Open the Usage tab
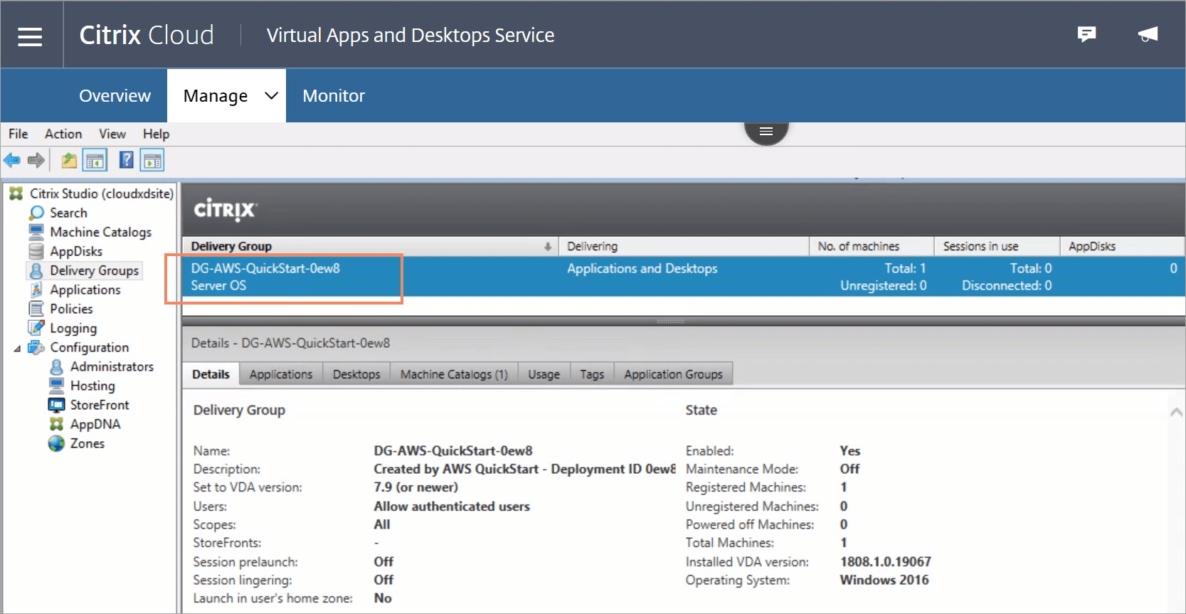The image size is (1186, 614). coord(544,374)
